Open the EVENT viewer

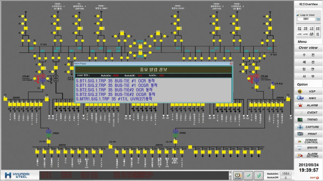pos(308,113)
